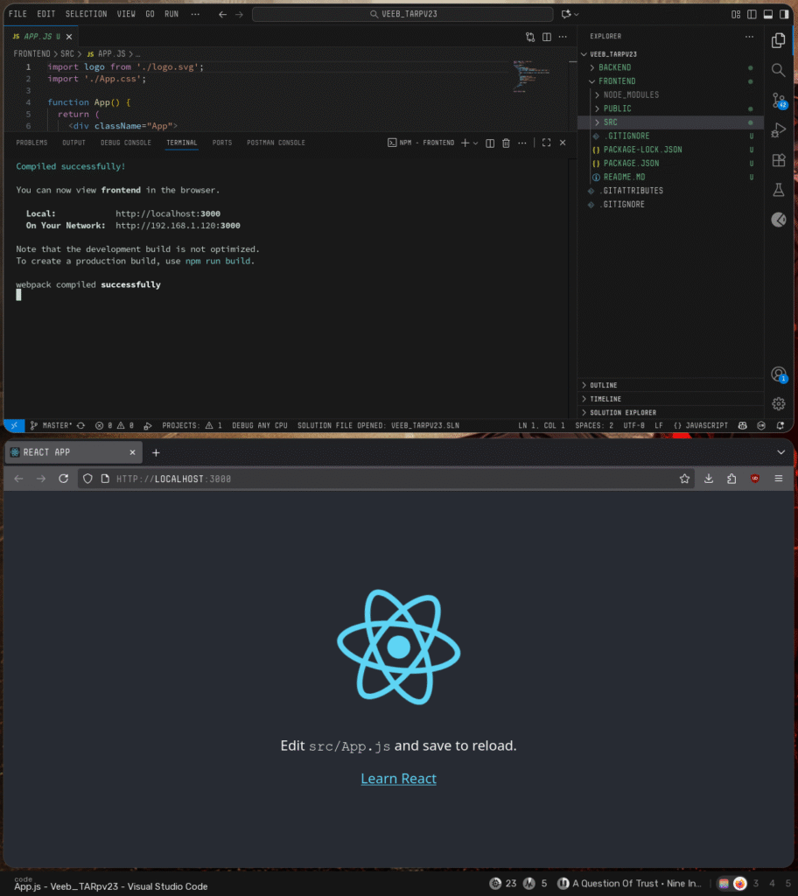Open the Extensions view icon
The width and height of the screenshot is (798, 896).
pyautogui.click(x=778, y=160)
